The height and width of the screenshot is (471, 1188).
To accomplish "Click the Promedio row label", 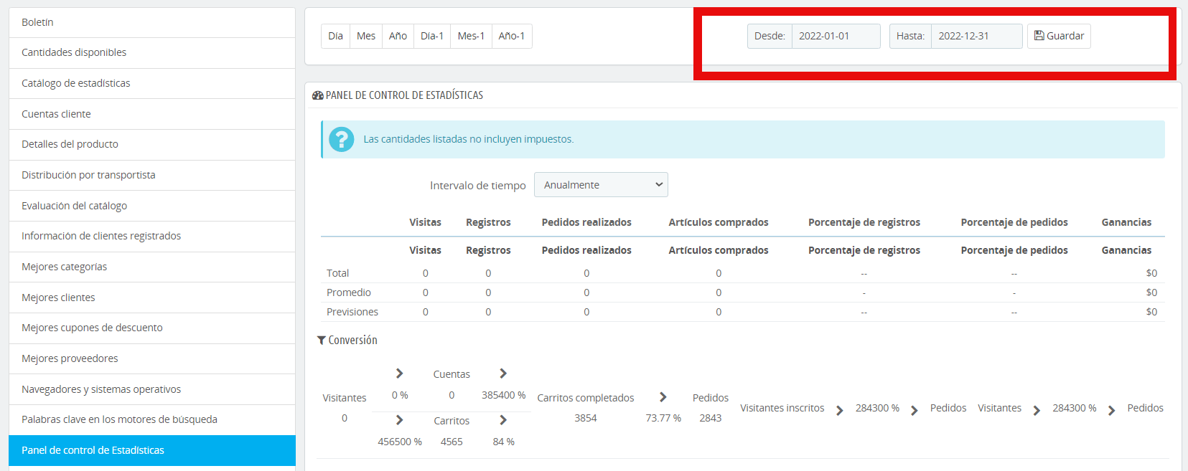I will click(x=349, y=292).
